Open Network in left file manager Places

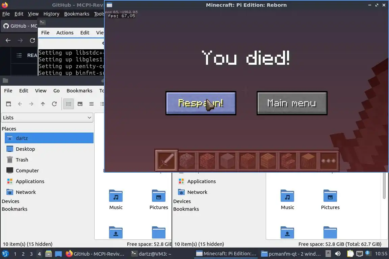coord(26,192)
